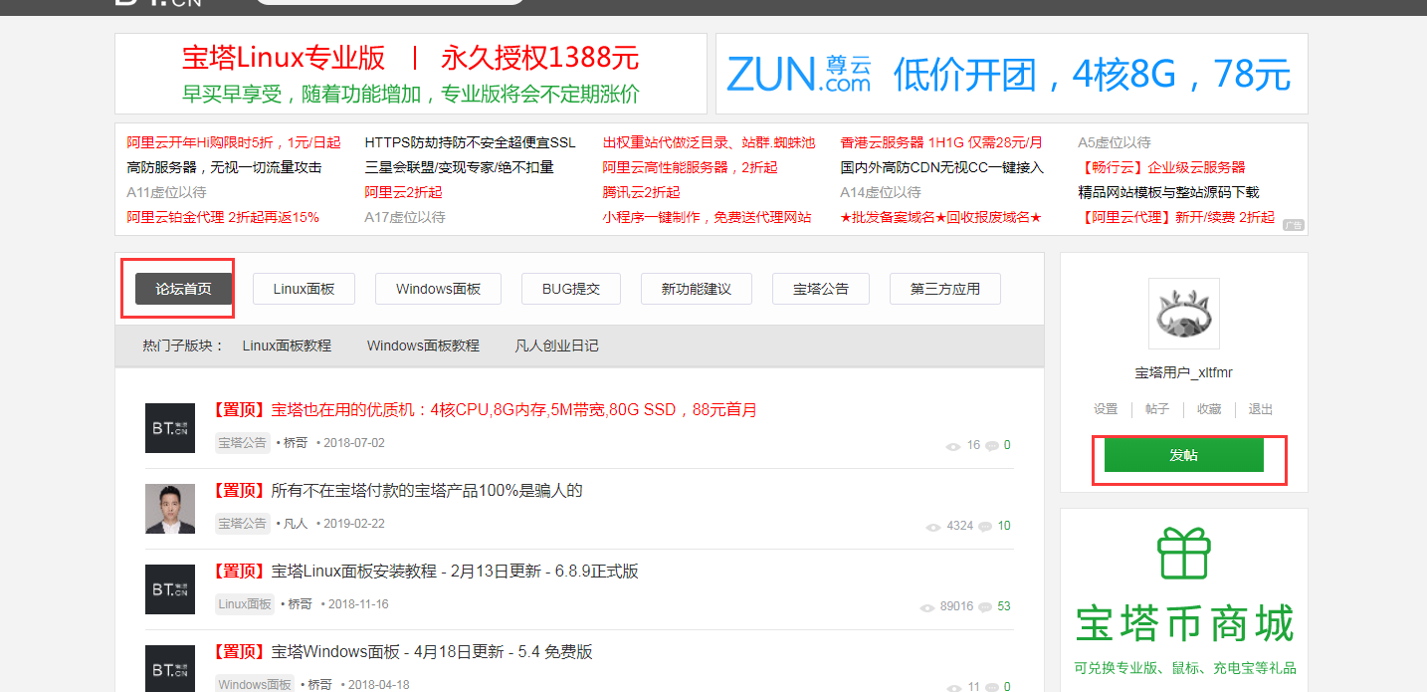This screenshot has width=1427, height=692.
Task: Open the 宝塔币商城 gift banner
Action: [x=1183, y=600]
